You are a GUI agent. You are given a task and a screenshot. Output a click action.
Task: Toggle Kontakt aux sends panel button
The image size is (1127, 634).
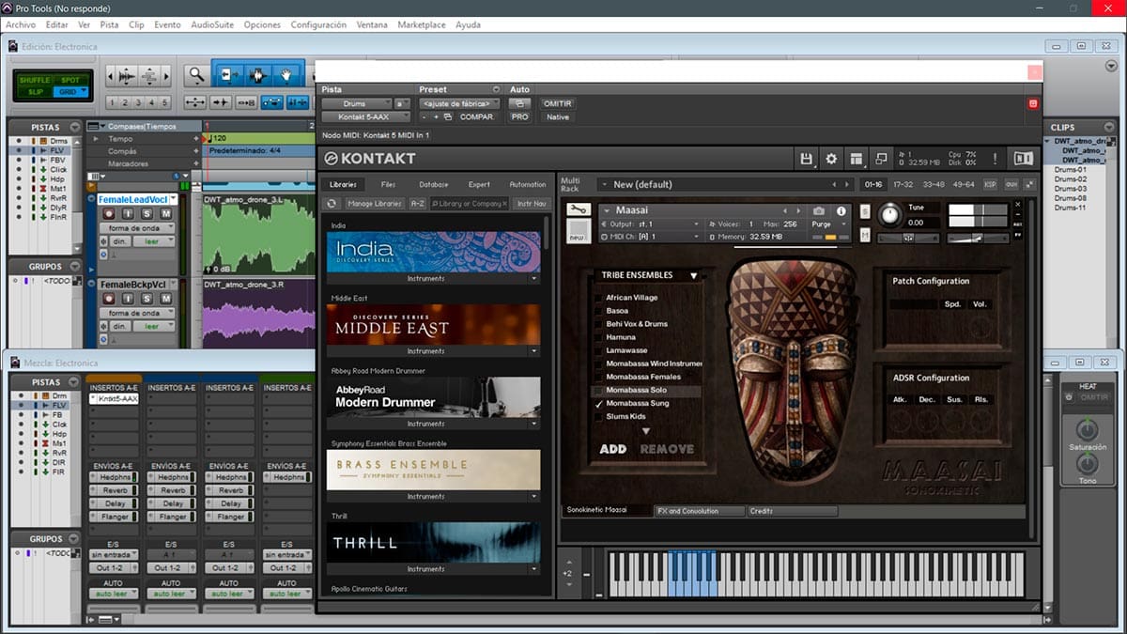tap(1011, 184)
